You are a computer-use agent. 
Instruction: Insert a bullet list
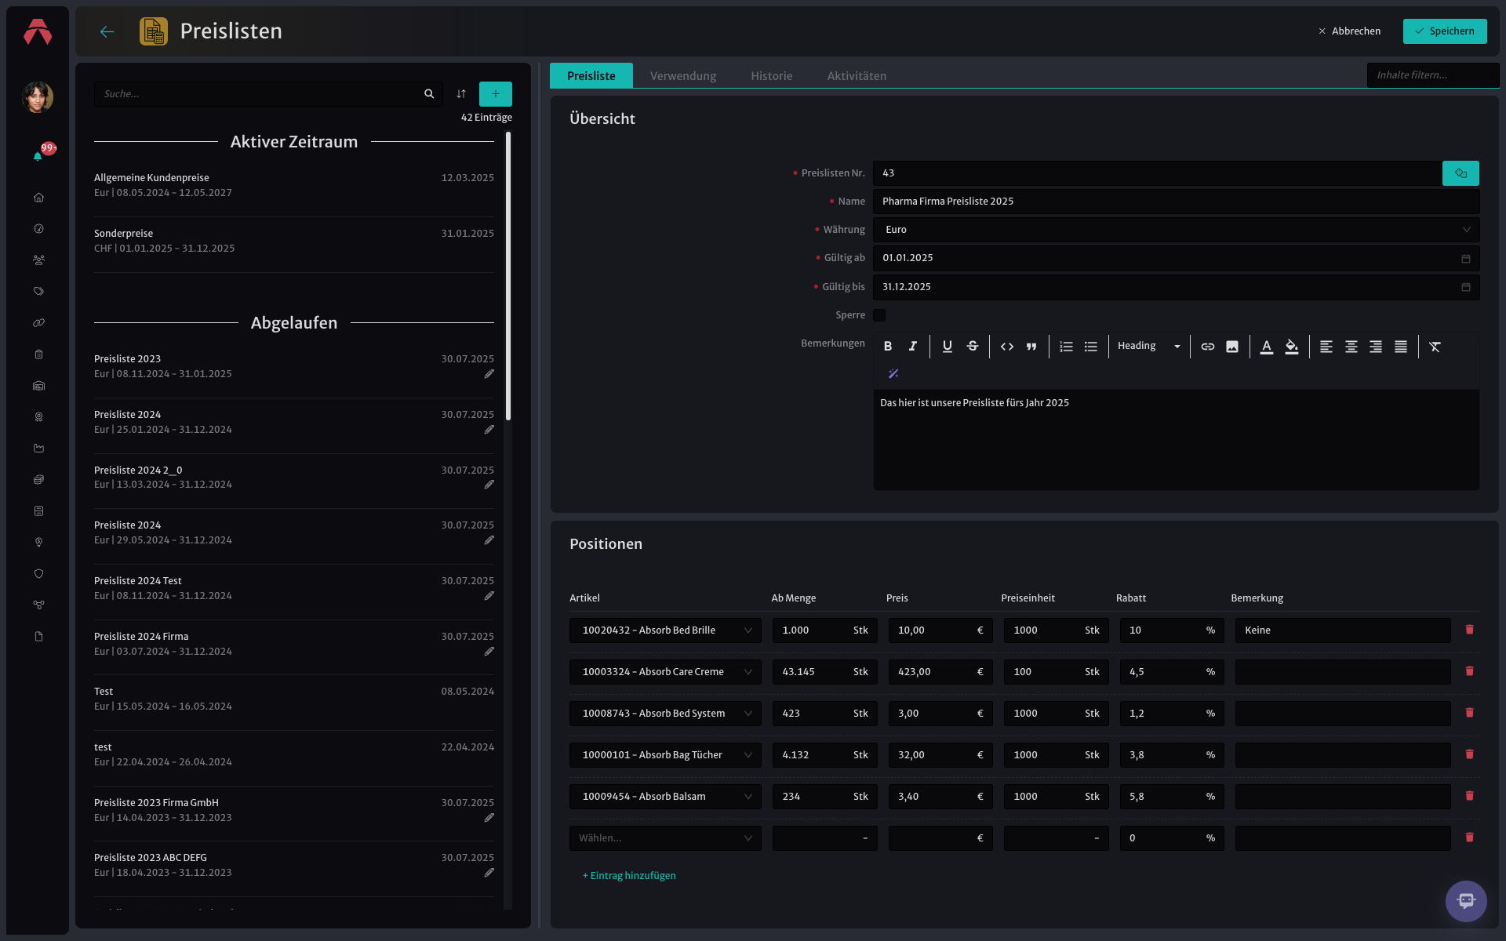tap(1091, 347)
